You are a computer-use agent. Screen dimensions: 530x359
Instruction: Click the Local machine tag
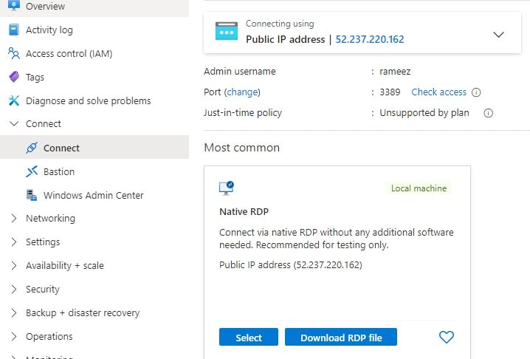(x=419, y=188)
